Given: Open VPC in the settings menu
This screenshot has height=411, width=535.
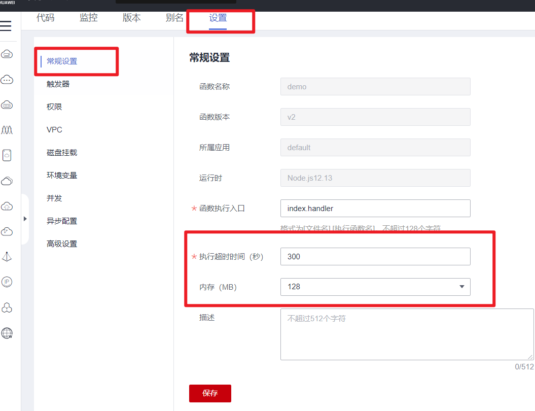Looking at the screenshot, I should [54, 130].
